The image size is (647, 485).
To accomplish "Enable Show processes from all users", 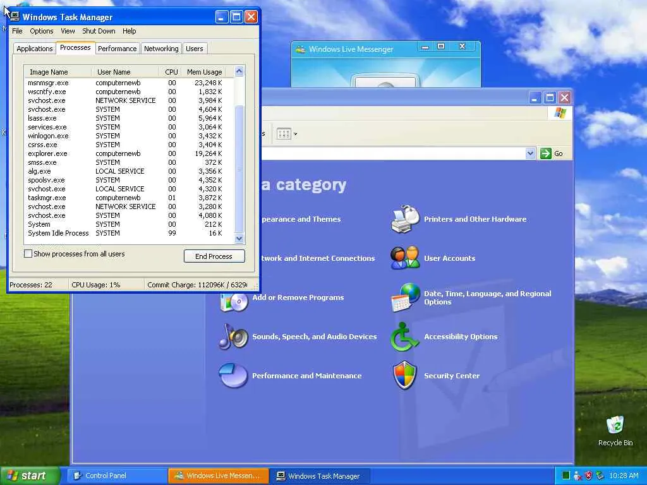I will [x=28, y=254].
